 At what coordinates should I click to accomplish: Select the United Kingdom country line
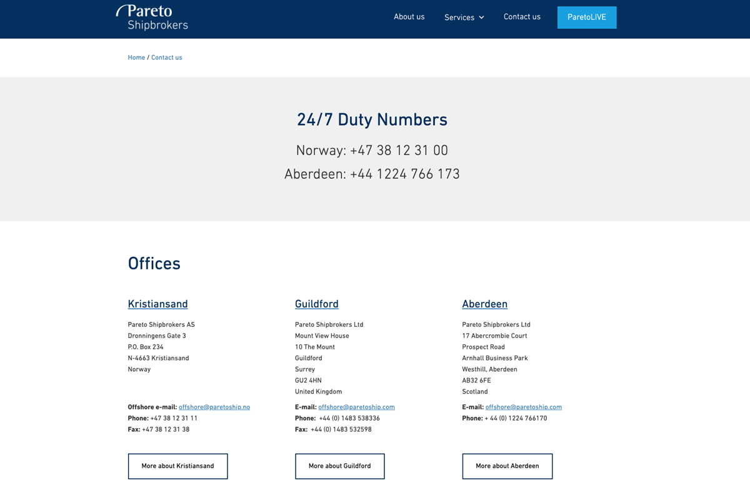[319, 392]
